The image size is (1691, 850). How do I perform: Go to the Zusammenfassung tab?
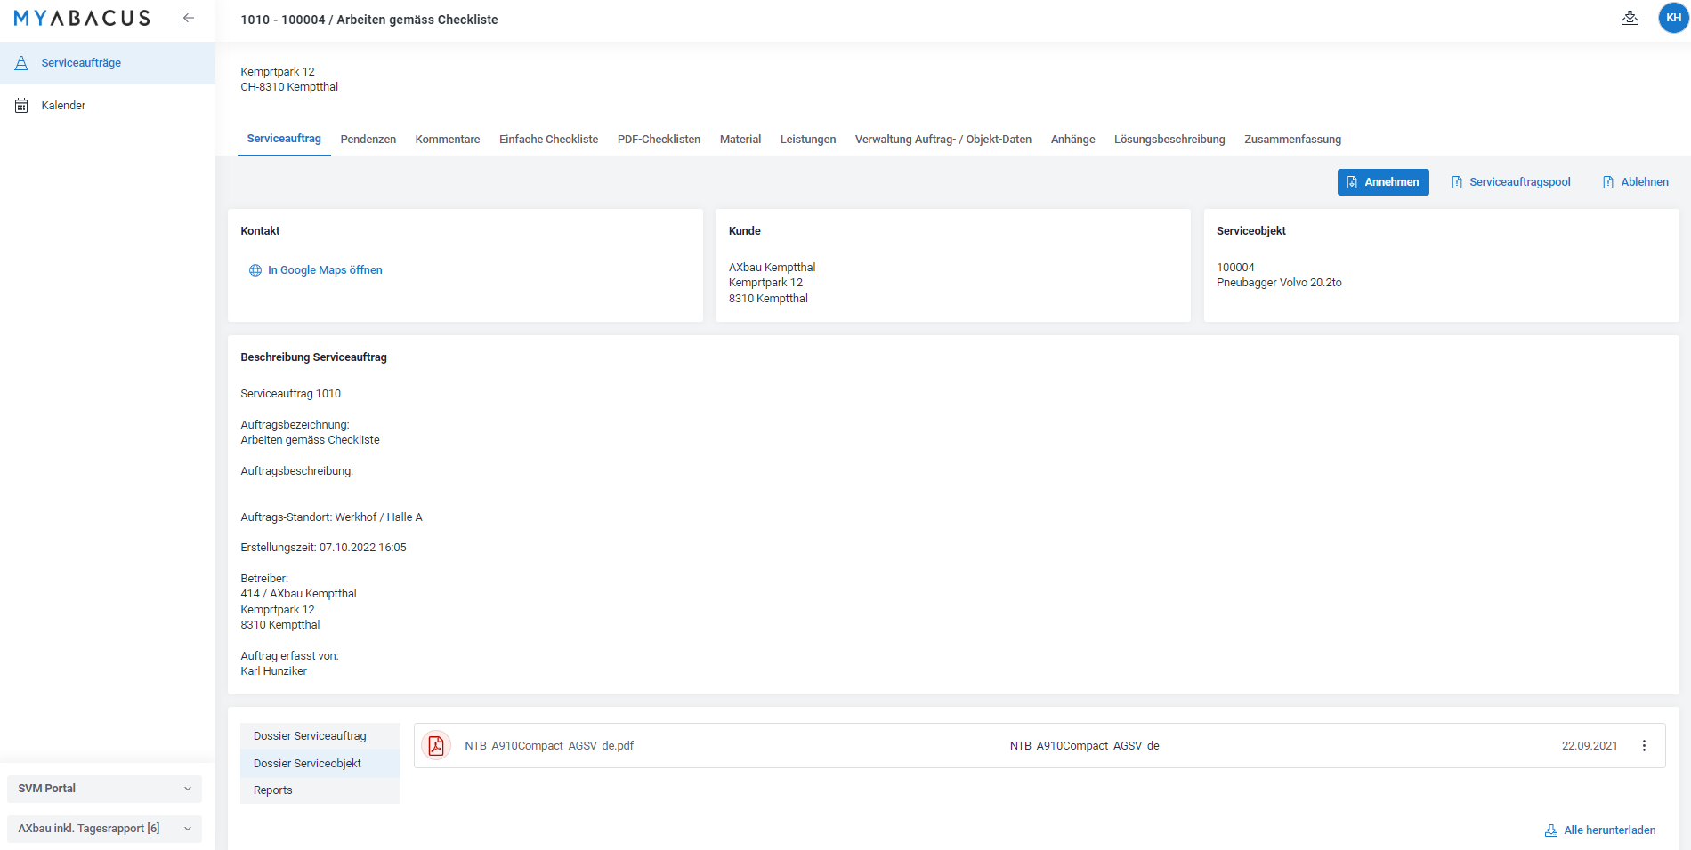pos(1292,140)
